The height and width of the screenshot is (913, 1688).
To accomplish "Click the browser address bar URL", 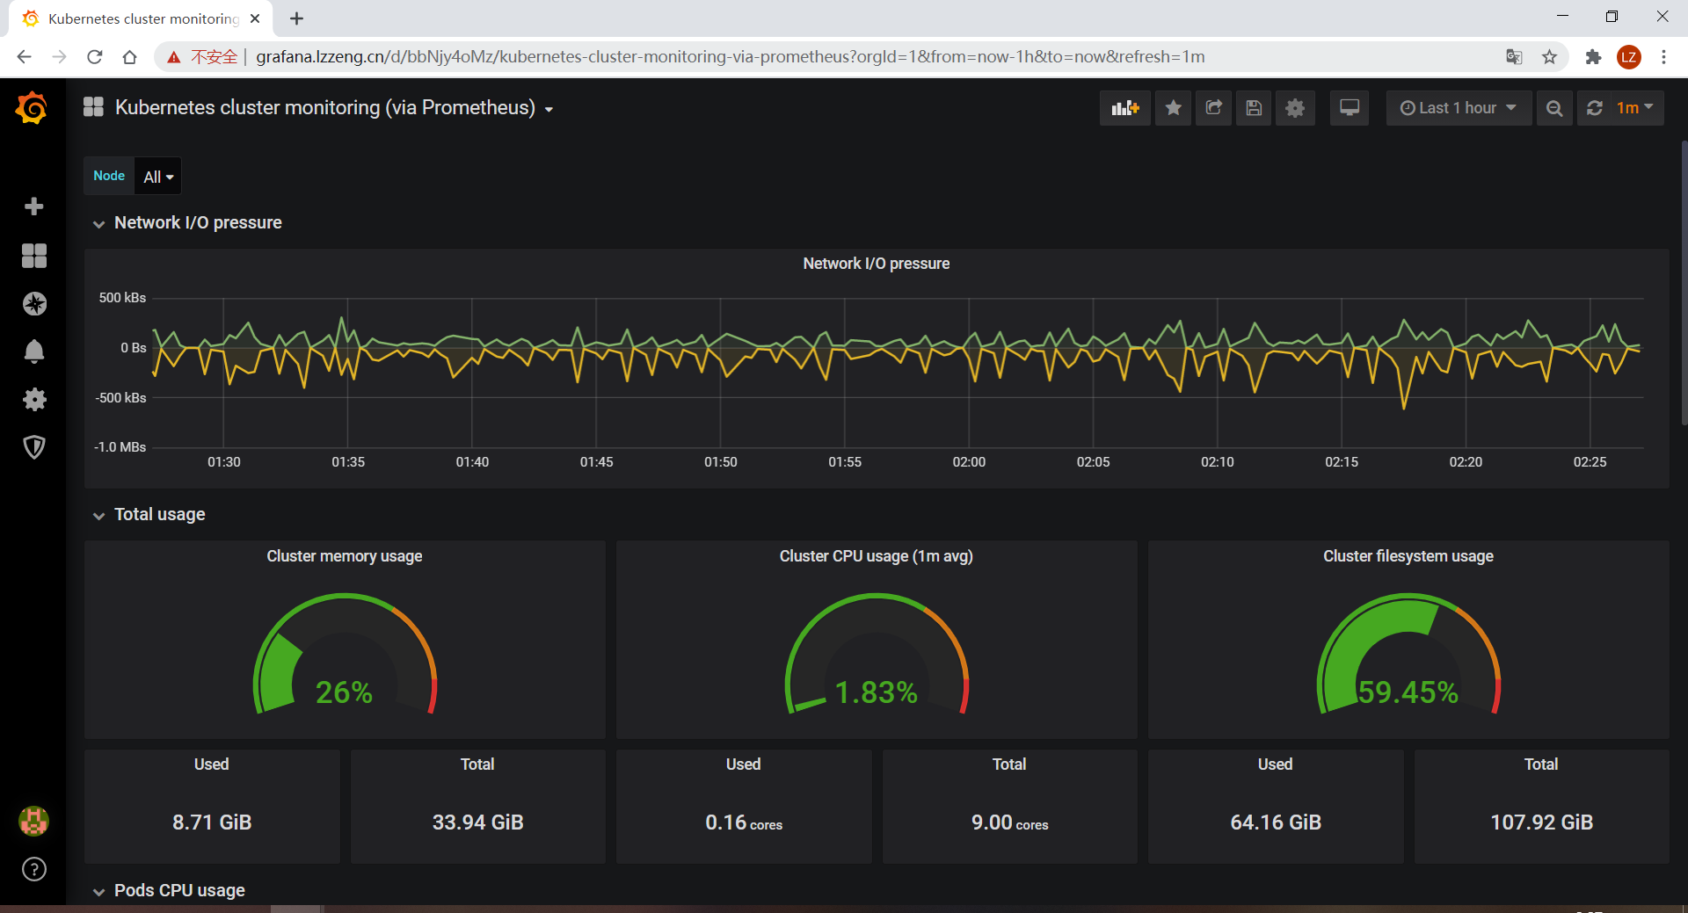I will (730, 57).
